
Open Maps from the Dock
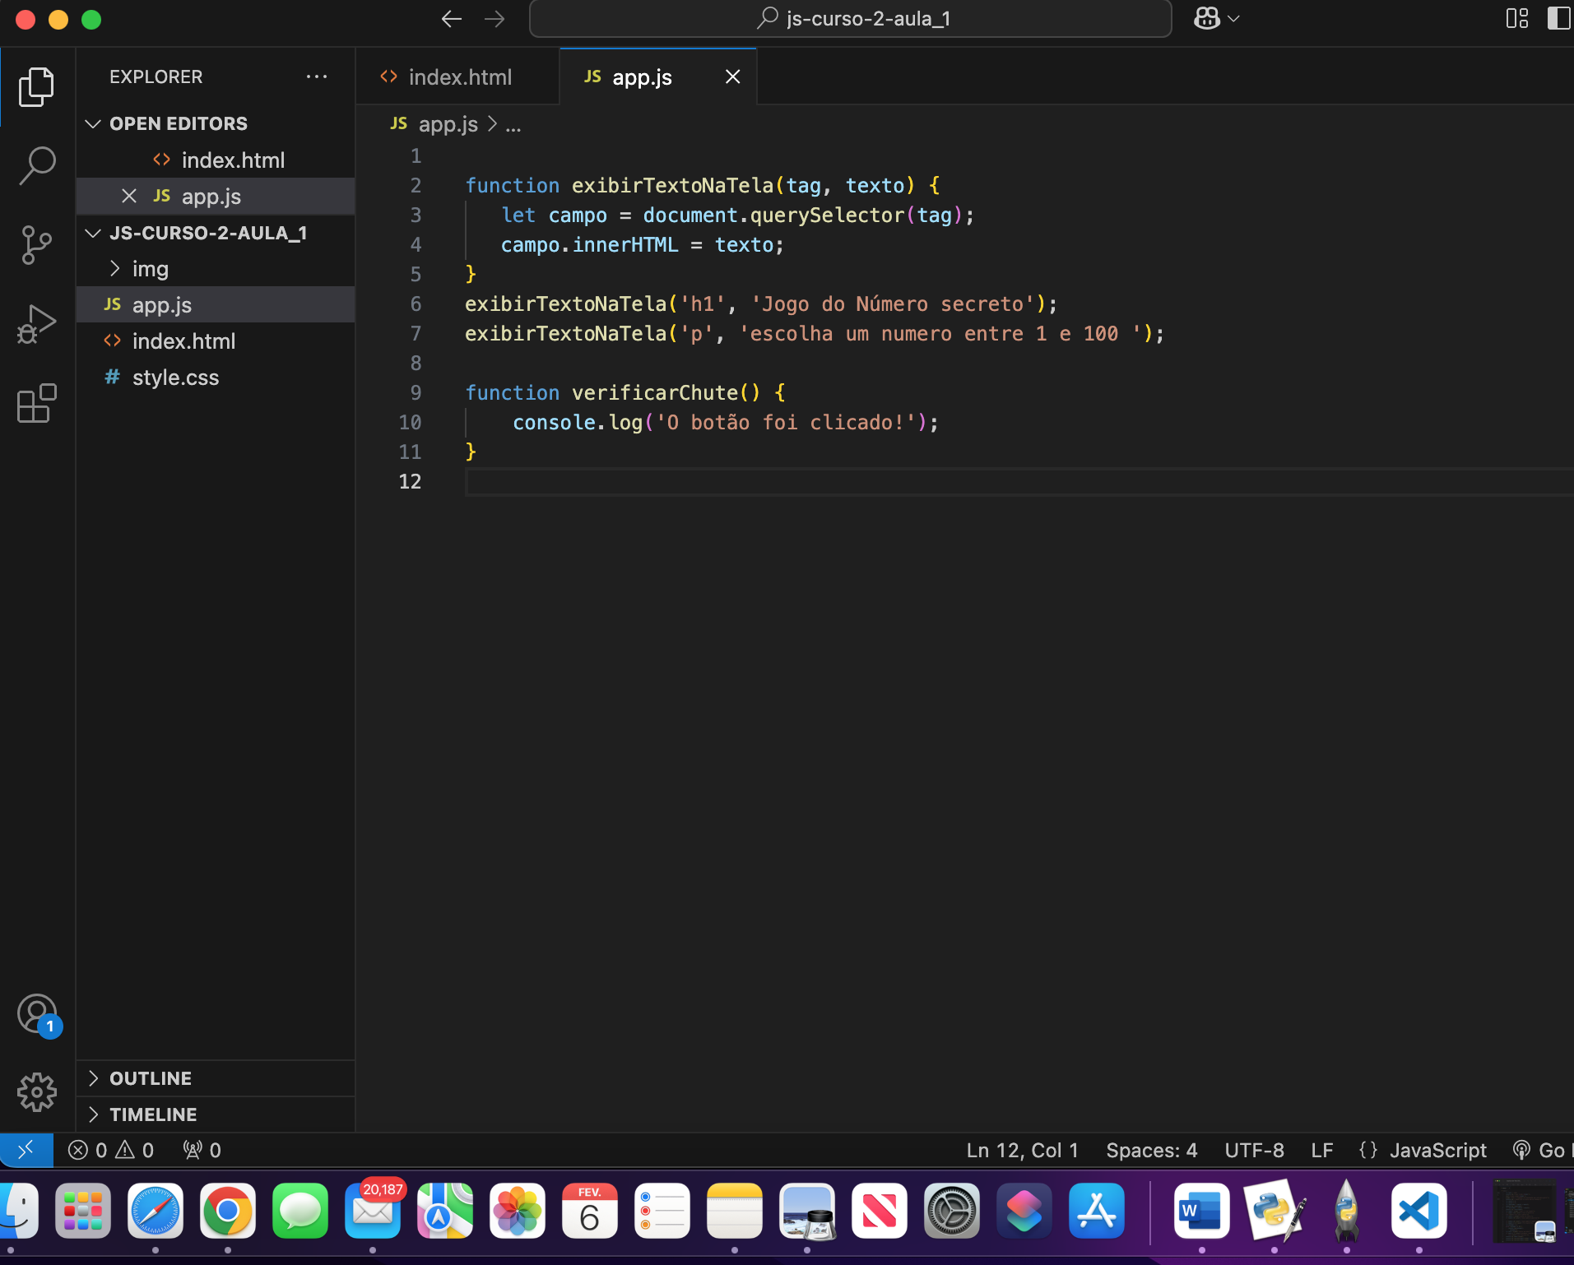coord(445,1211)
